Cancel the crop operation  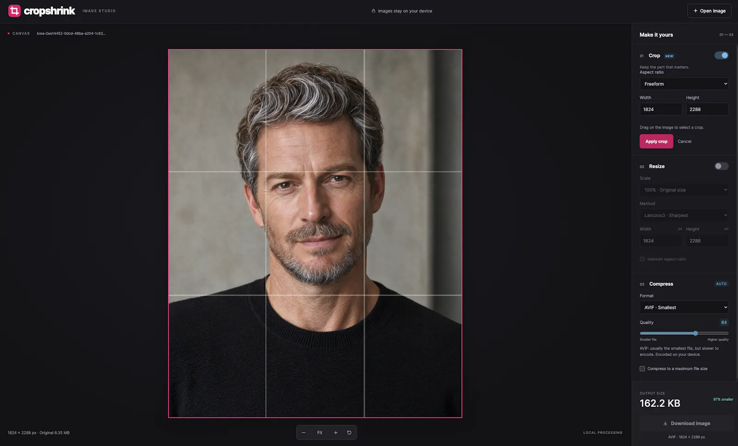click(684, 141)
